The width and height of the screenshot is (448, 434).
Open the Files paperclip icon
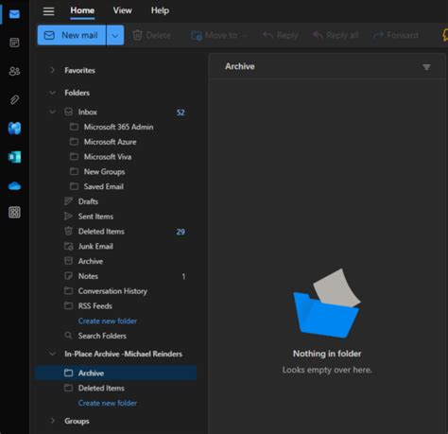14,99
